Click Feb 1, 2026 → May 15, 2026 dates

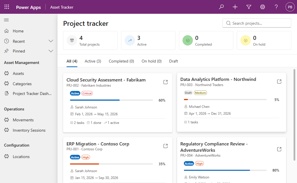point(96,114)
